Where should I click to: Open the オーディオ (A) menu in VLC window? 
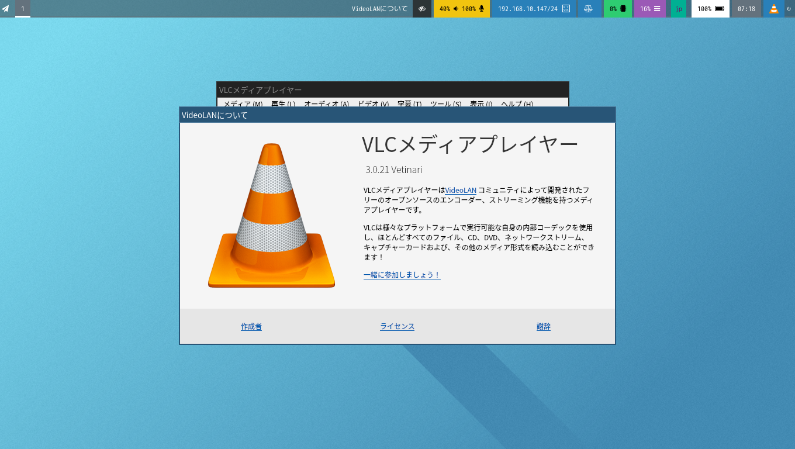327,103
